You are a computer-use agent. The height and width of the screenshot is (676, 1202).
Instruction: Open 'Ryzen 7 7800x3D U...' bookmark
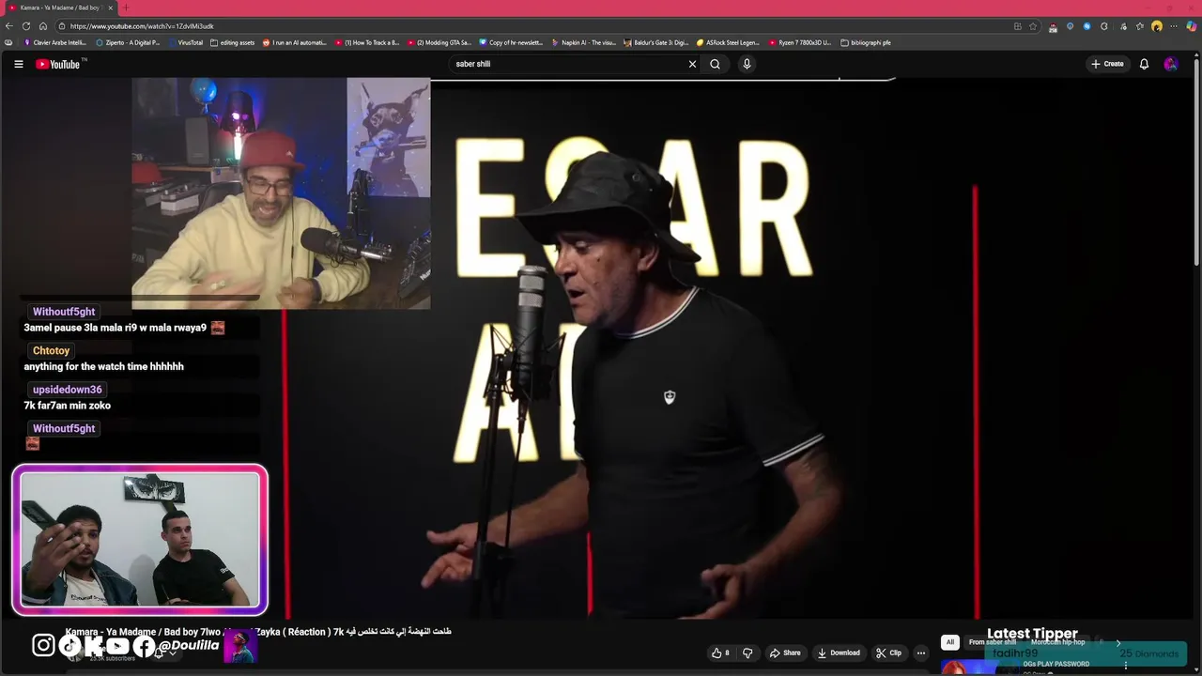[800, 42]
